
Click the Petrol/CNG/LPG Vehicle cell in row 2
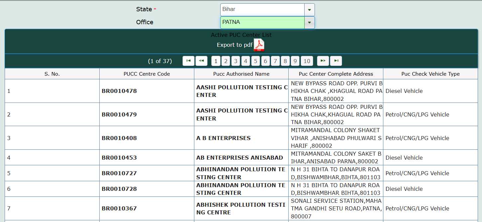431,114
